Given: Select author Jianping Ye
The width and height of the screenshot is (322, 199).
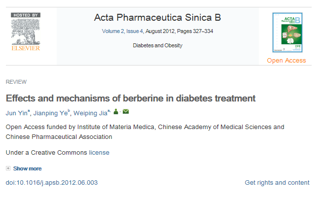Looking at the screenshot, I should [50, 113].
